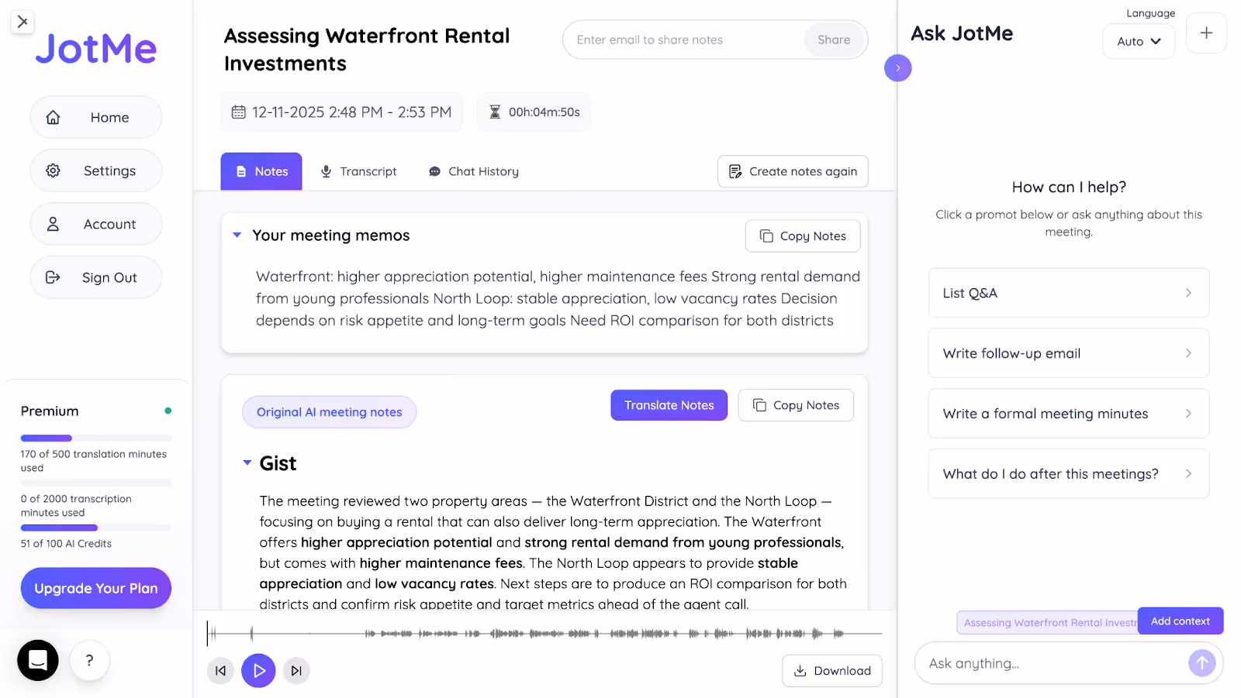This screenshot has width=1241, height=698.
Task: Seek within the audio waveform
Action: click(x=544, y=633)
